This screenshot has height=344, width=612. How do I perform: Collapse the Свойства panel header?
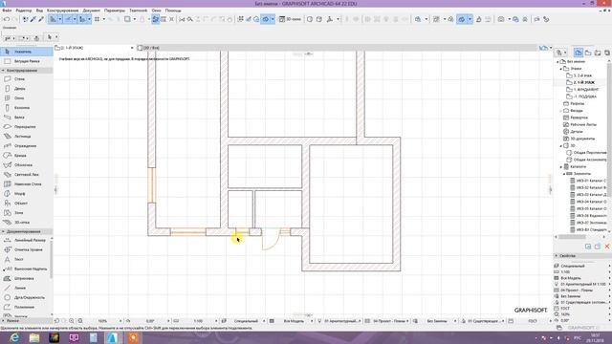coord(581,256)
